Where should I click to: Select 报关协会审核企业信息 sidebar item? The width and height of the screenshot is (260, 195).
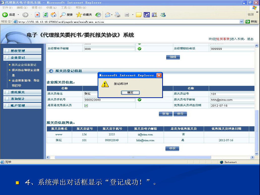tap(25, 72)
